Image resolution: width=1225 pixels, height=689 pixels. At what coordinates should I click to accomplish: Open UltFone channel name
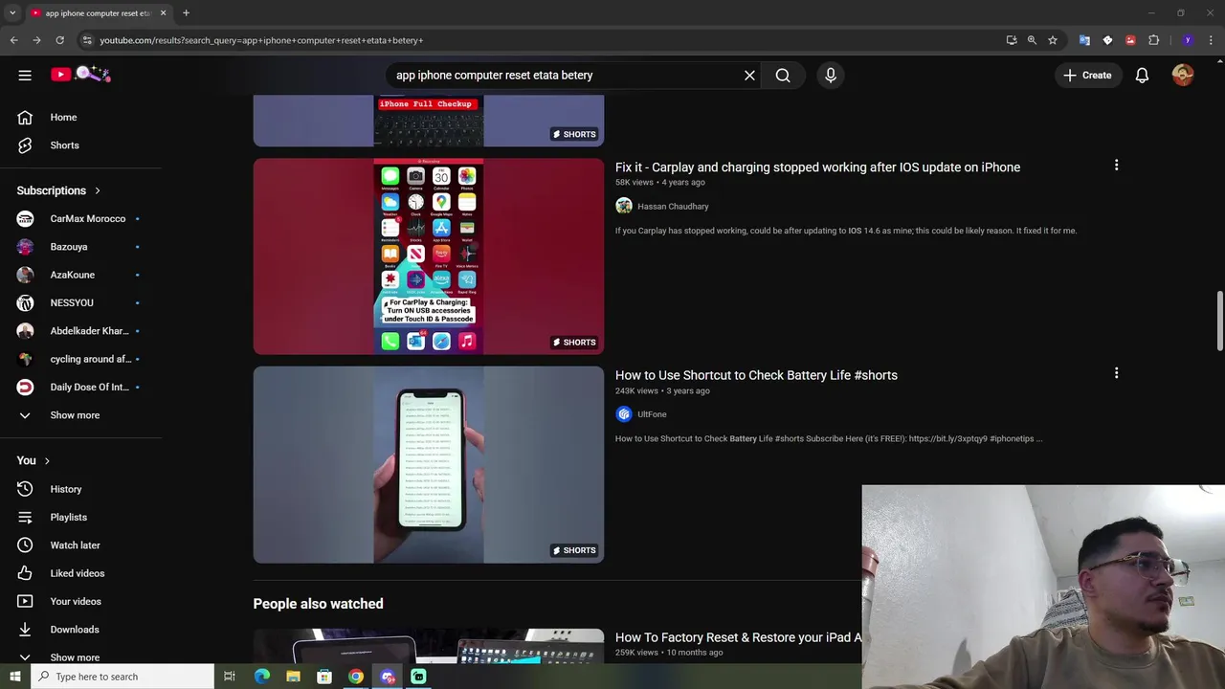652,414
